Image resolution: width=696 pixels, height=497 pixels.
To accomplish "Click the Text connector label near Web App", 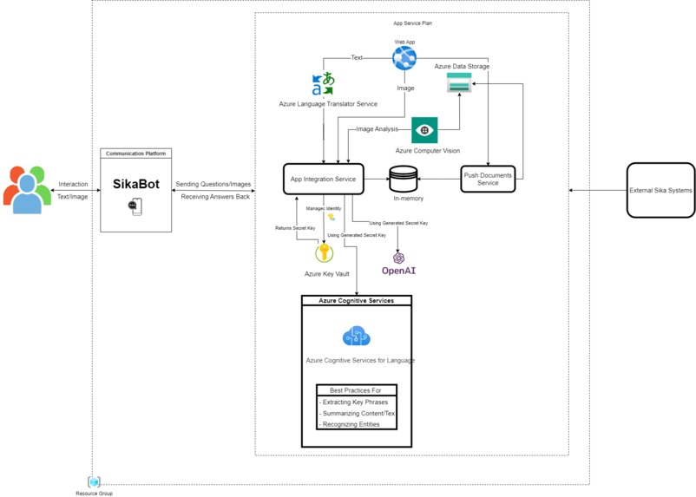I will pos(357,58).
